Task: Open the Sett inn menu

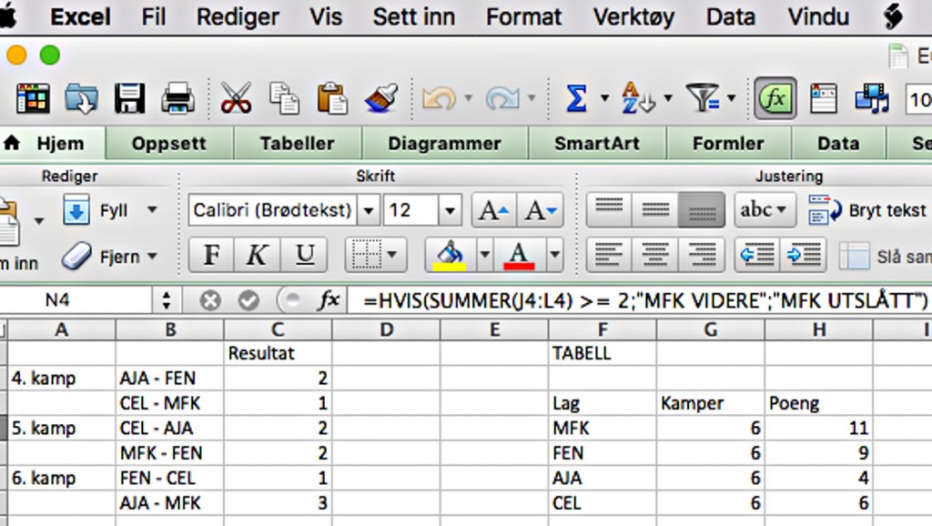Action: tap(415, 16)
